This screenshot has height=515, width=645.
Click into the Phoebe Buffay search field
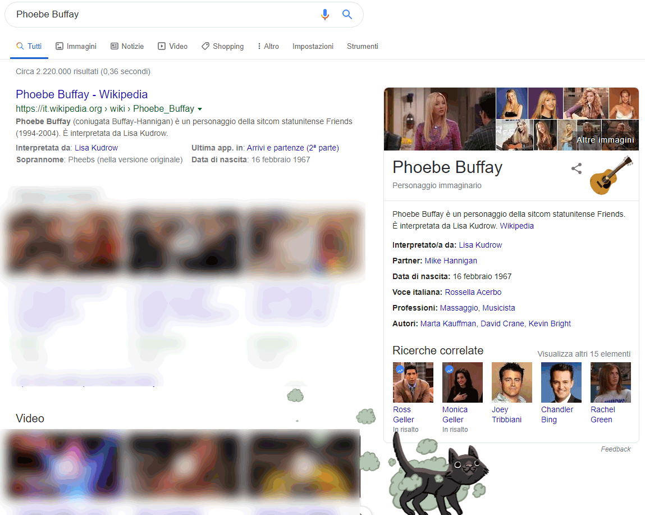point(164,15)
